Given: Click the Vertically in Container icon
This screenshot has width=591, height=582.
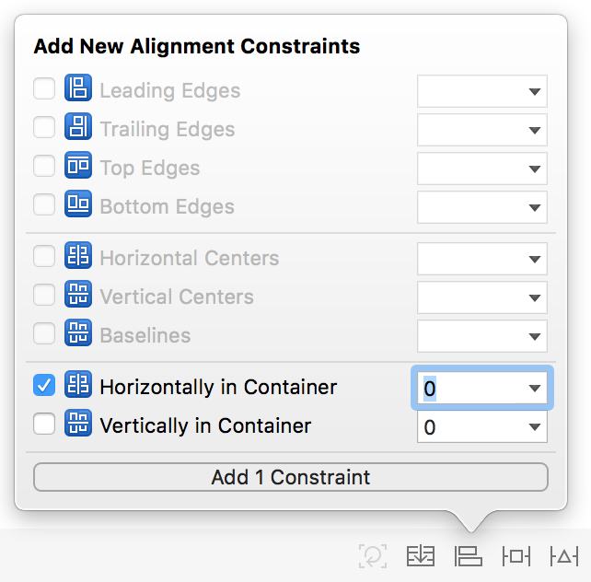Looking at the screenshot, I should click(78, 425).
